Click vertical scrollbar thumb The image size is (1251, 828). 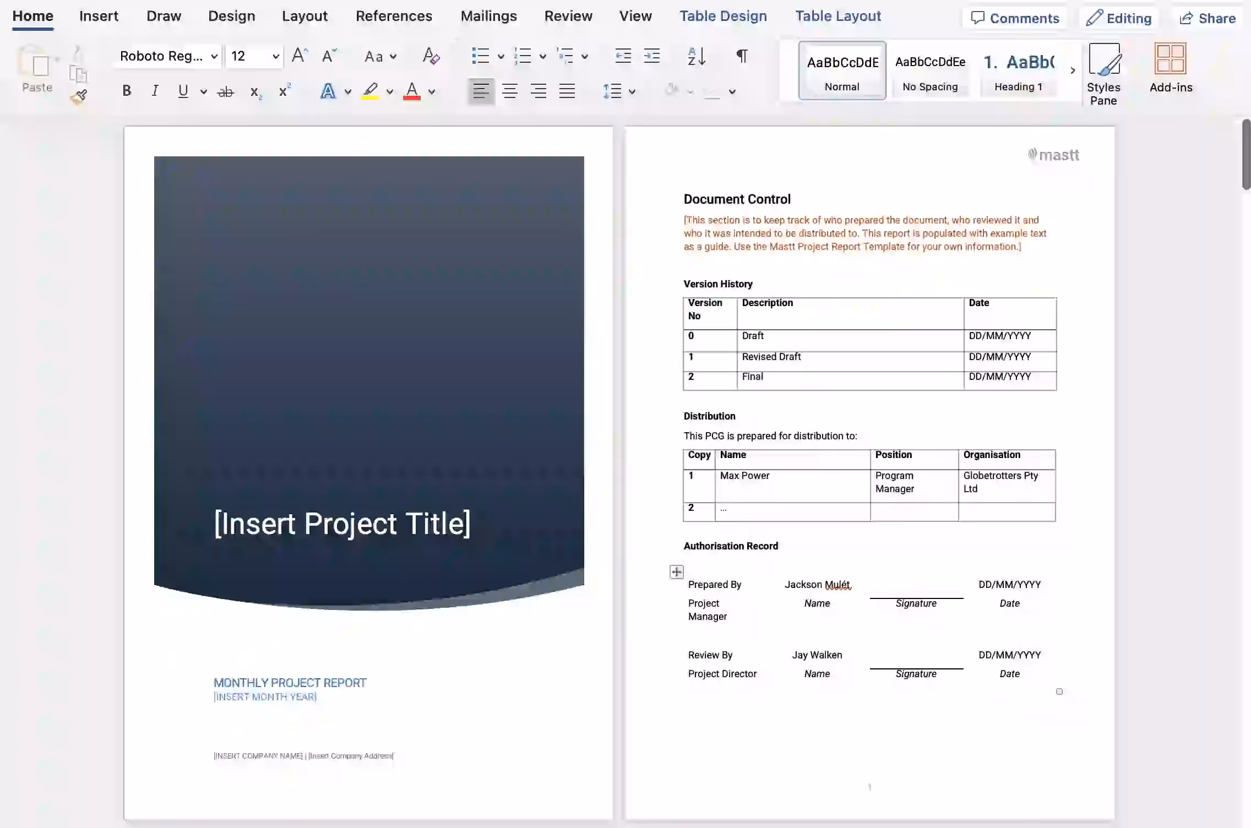(1246, 154)
